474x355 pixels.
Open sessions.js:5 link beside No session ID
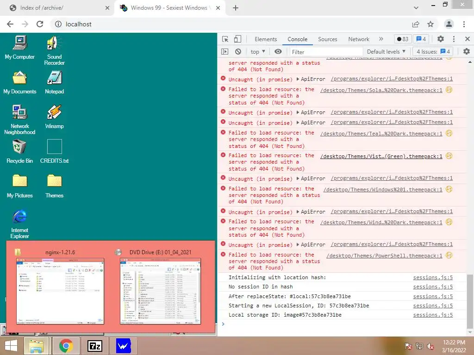click(433, 287)
